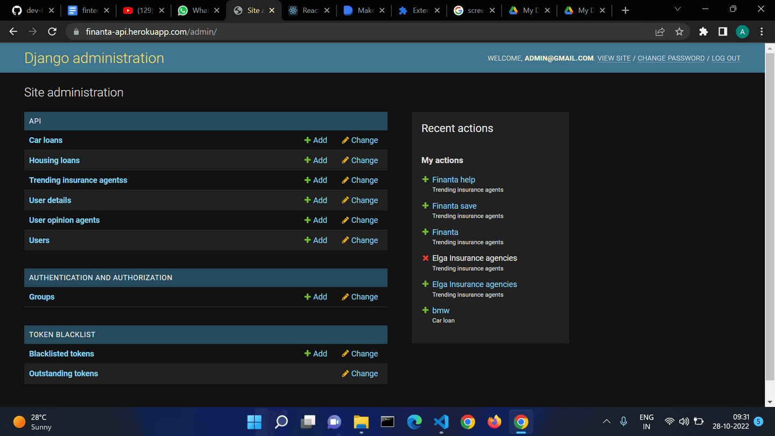This screenshot has height=436, width=775.
Task: Add a new Housing loans entry
Action: [x=315, y=160]
